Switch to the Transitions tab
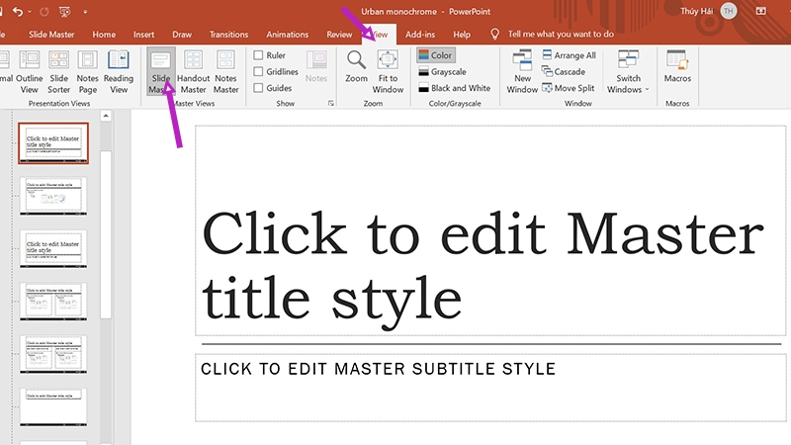The image size is (791, 445). point(228,35)
